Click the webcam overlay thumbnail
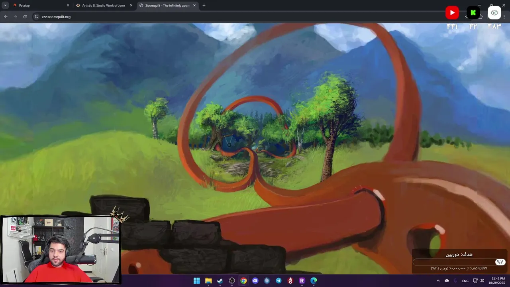The width and height of the screenshot is (510, 287). [61, 250]
